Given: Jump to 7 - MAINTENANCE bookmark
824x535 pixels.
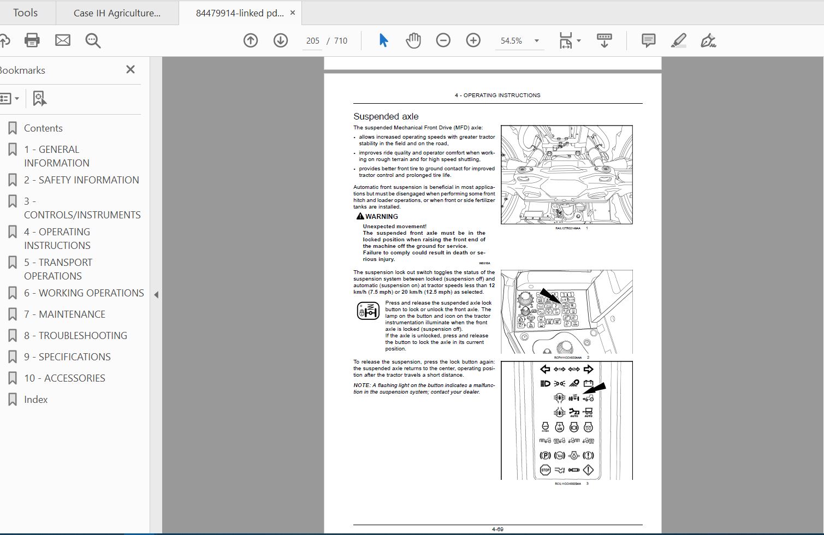Looking at the screenshot, I should tap(64, 314).
